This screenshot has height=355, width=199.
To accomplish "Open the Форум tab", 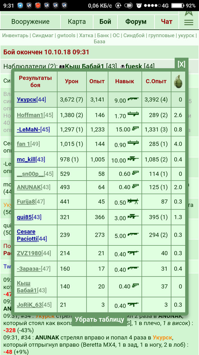I will point(136,22).
